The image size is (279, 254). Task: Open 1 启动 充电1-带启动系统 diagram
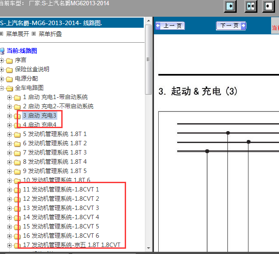click(x=56, y=97)
